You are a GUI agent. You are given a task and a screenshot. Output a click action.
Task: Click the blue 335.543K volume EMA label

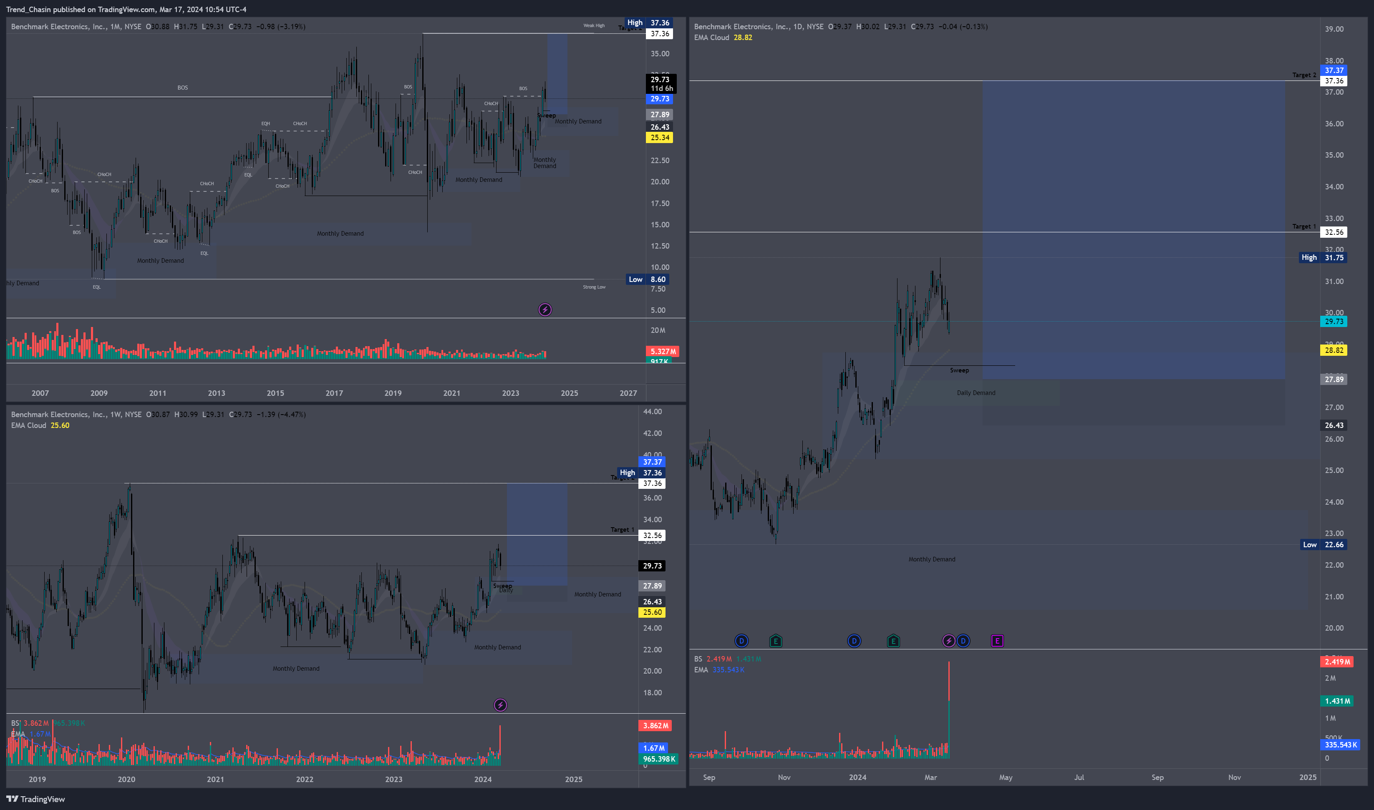click(1340, 745)
